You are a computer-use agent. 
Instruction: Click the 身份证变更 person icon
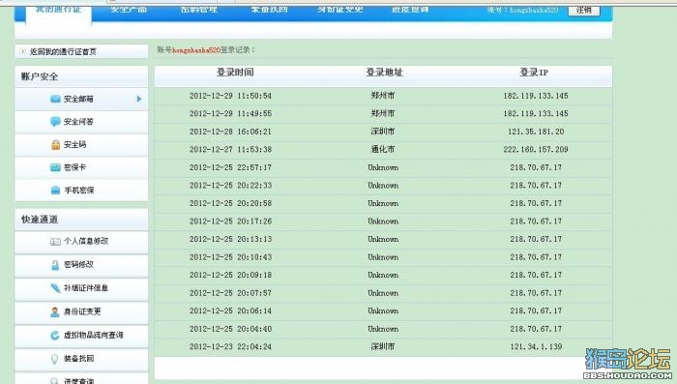coord(55,311)
